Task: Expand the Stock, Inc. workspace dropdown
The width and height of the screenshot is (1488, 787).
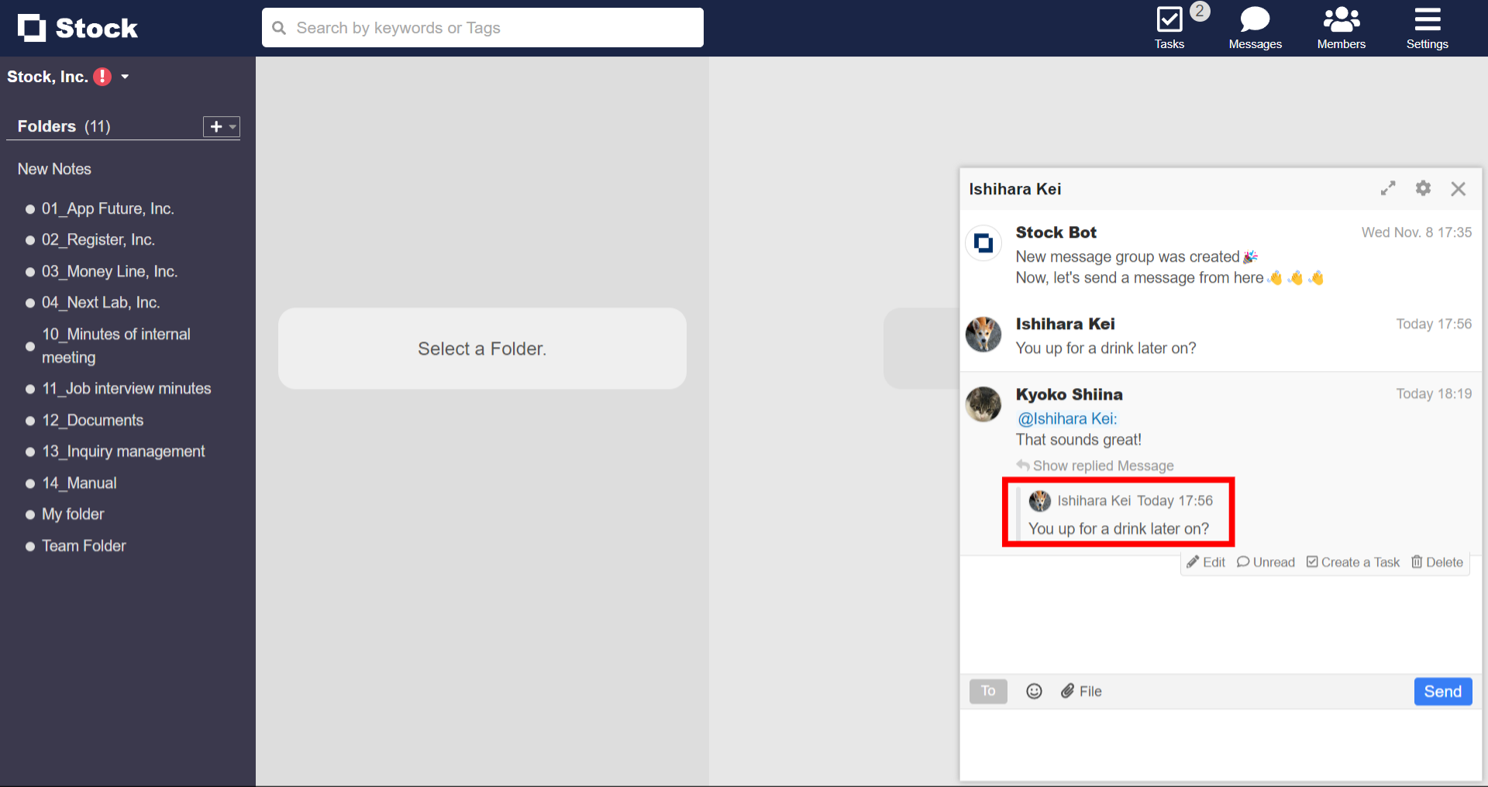Action: pos(125,77)
